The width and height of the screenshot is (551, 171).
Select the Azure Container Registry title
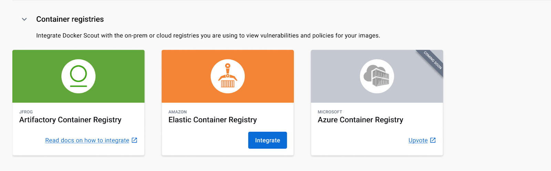click(360, 120)
